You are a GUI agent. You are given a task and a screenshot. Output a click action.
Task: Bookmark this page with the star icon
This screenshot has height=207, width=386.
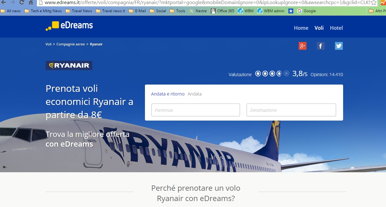click(373, 3)
